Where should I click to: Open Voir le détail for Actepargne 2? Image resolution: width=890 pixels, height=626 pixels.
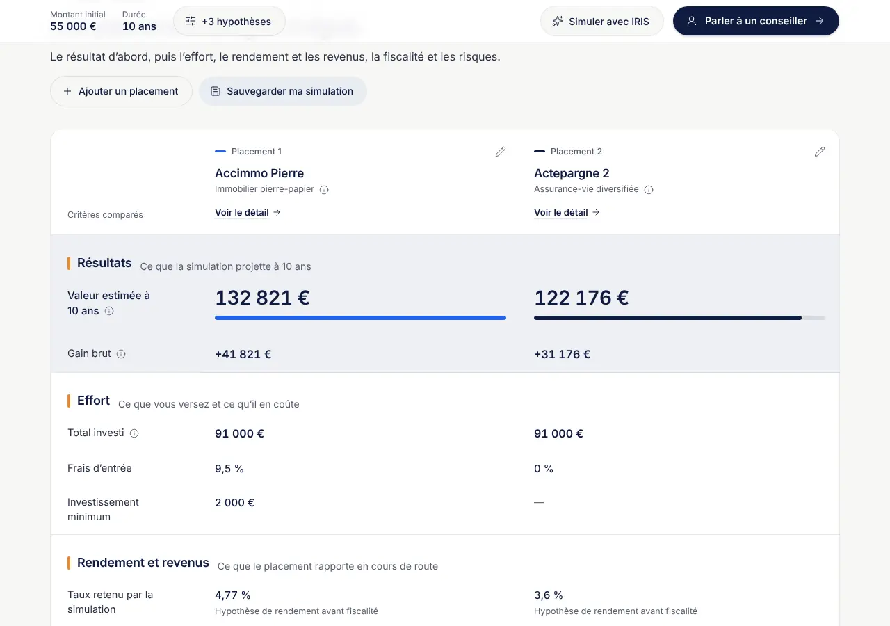coord(567,213)
